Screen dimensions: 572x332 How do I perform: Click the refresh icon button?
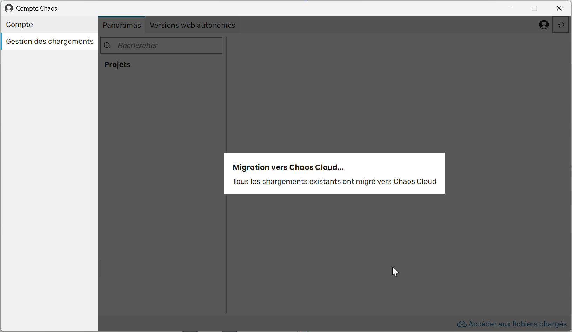pyautogui.click(x=561, y=25)
